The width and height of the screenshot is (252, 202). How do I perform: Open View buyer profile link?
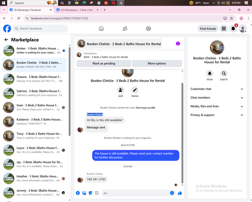[x=145, y=108]
